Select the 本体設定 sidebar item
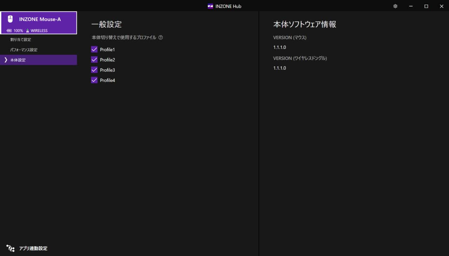The height and width of the screenshot is (256, 449). tap(18, 60)
